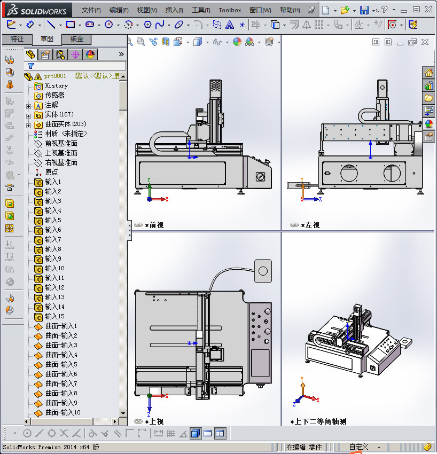437x454 pixels.
Task: Select the Spline sketch tool
Action: [x=160, y=25]
